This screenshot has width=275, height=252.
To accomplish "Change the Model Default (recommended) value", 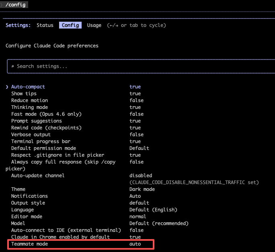I will tap(159, 223).
